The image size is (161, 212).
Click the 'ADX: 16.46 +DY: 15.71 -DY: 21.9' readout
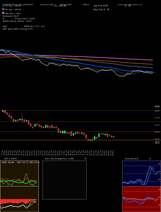(20, 162)
